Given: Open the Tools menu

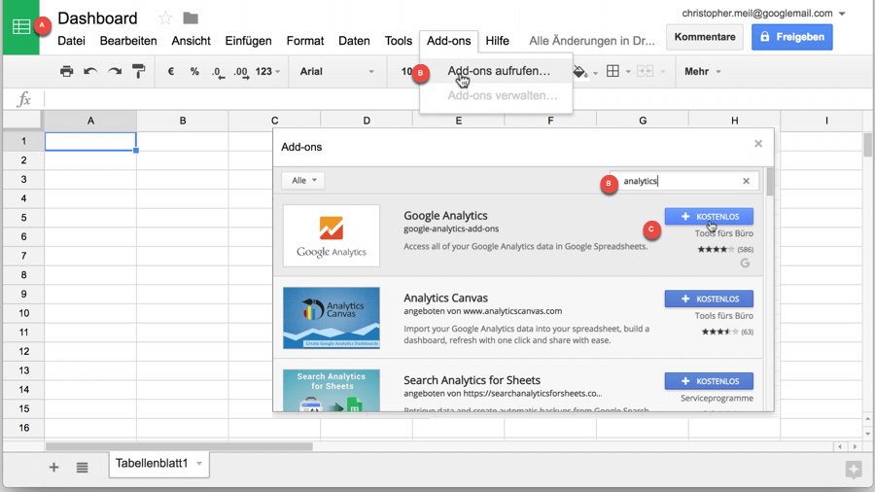Looking at the screenshot, I should tap(399, 41).
